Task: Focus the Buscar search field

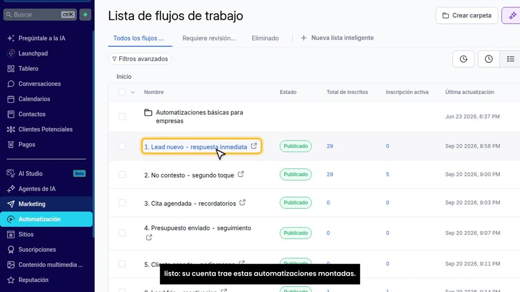Action: click(x=40, y=15)
